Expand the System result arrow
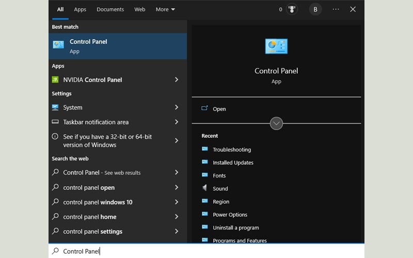Viewport: 413px width, 258px height. (177, 107)
